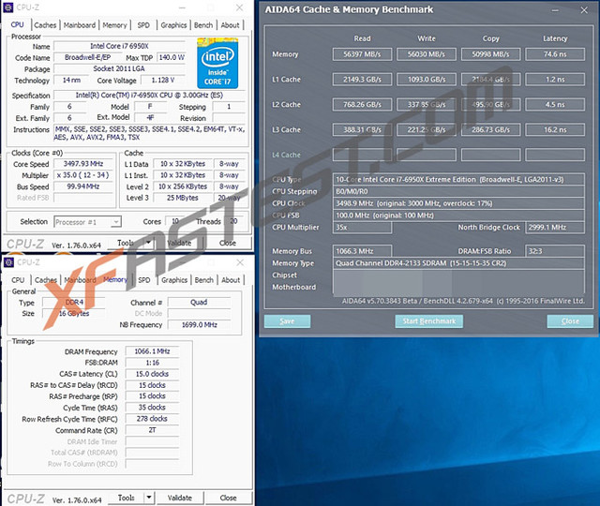This screenshot has height=506, width=600.
Task: Click the L3 Cache latency value 16.2 ns
Action: [x=555, y=130]
